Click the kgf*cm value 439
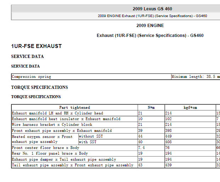 [168, 165]
